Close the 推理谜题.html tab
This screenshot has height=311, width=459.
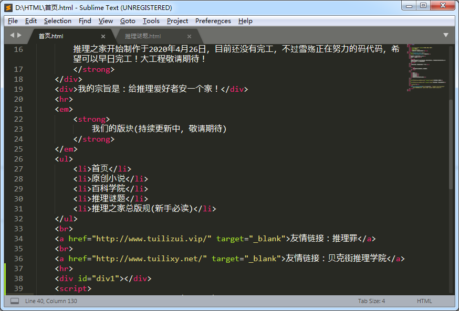tap(190, 36)
